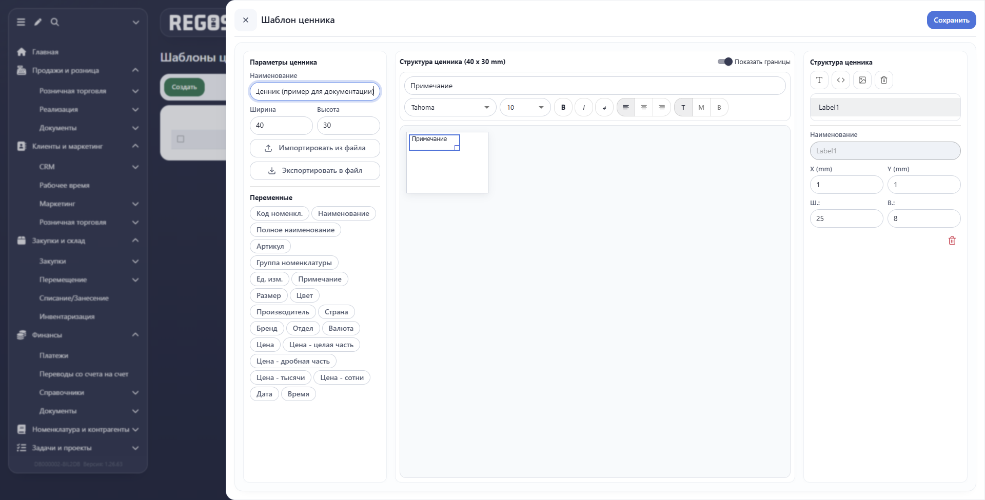
Task: Click the search icon in sidebar
Action: [55, 22]
